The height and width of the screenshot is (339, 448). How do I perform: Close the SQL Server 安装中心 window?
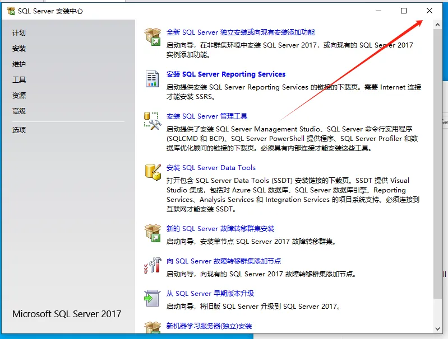[x=429, y=11]
